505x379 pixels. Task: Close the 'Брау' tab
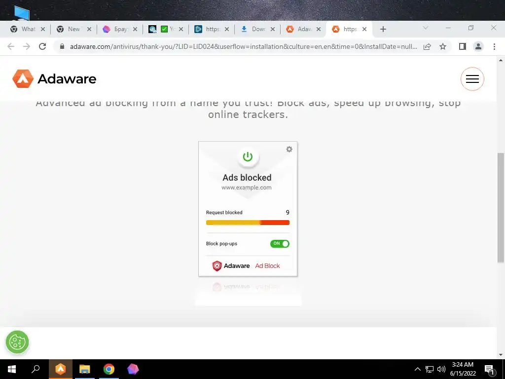click(x=135, y=29)
